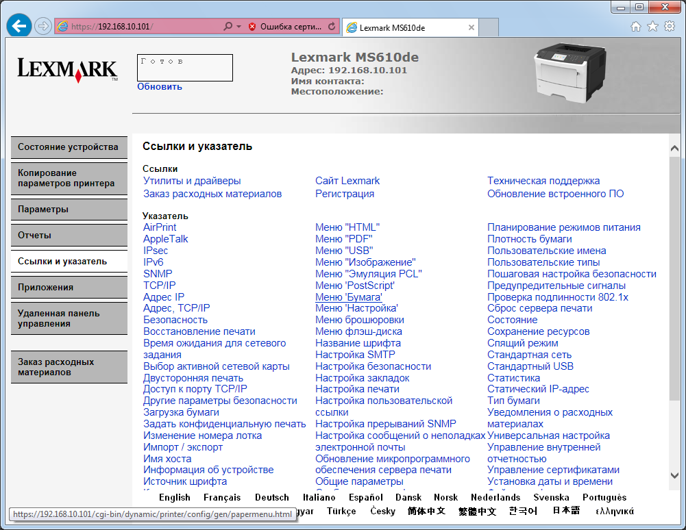Click the Lexmark logo
The height and width of the screenshot is (530, 686).
pos(67,70)
